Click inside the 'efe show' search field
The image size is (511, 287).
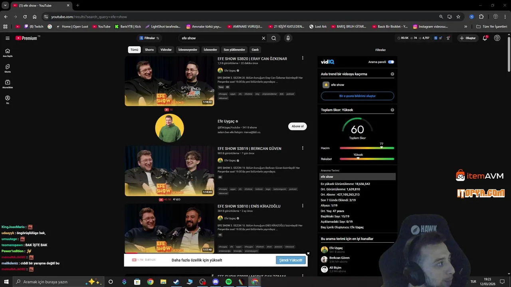click(220, 38)
